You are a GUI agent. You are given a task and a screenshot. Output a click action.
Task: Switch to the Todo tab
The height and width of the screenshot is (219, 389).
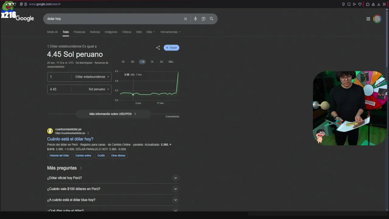(x=66, y=32)
